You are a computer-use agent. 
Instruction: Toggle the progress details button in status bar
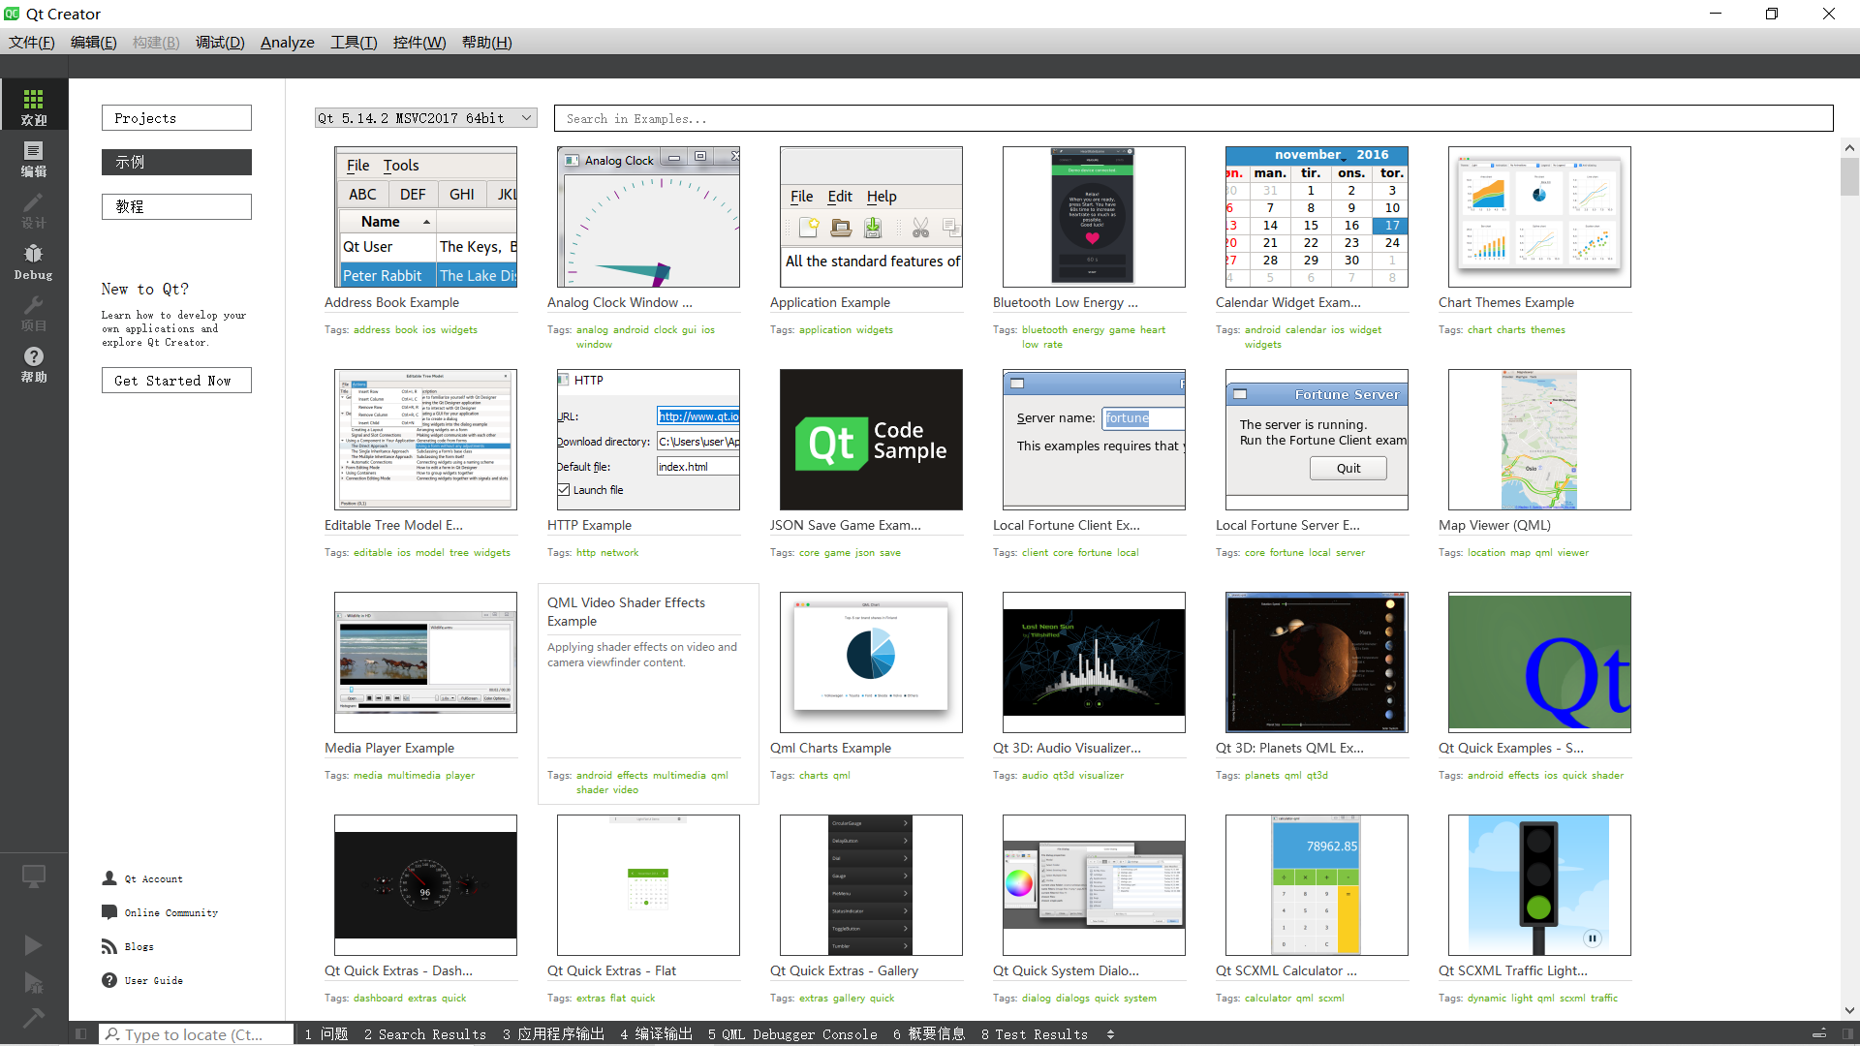[1818, 1034]
